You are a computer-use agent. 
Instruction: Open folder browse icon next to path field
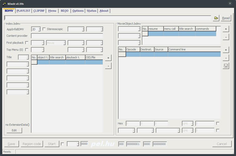216,18
